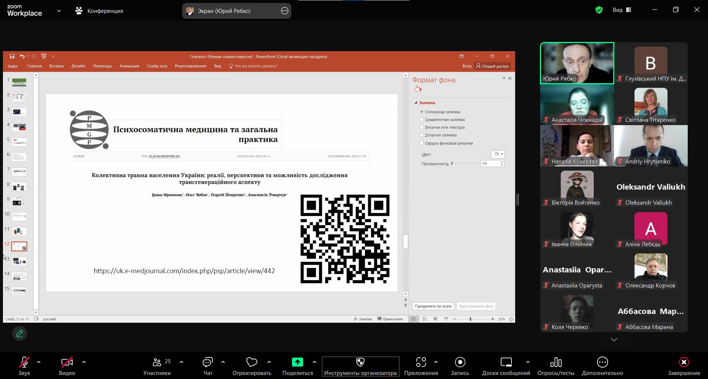This screenshot has height=379, width=708.
Task: Select slide 13 thumbnail
Action: [x=19, y=261]
